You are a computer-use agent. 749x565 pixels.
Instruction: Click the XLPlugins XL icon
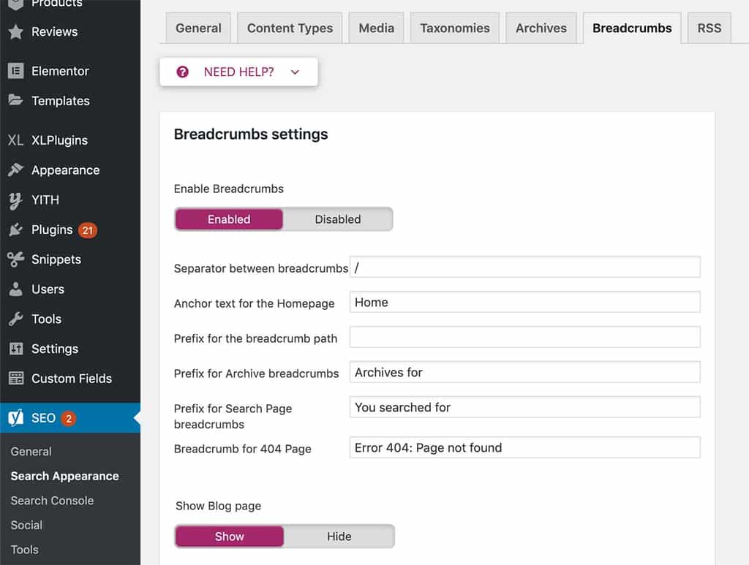point(15,140)
